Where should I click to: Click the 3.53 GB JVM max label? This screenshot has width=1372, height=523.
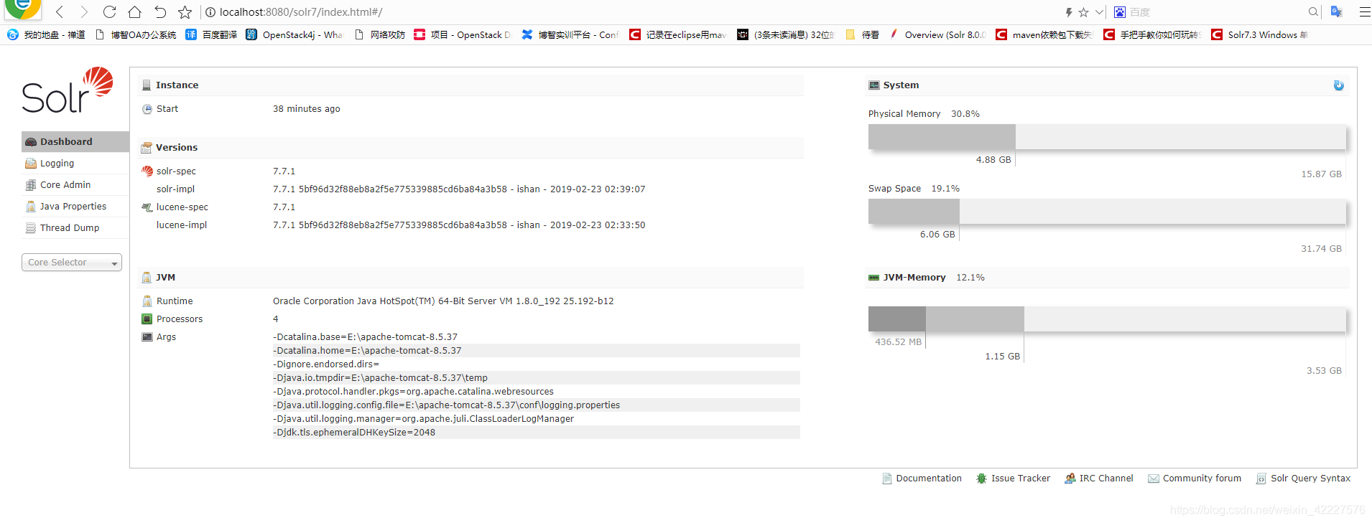coord(1324,371)
